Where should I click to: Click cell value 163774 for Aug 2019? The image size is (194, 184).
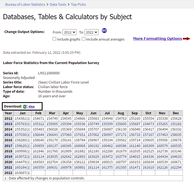(121, 157)
